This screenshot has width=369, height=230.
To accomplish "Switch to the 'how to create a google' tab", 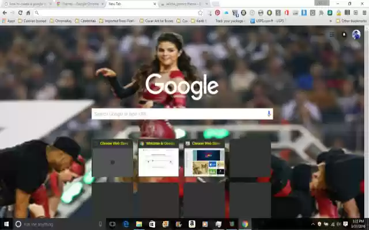I will [27, 4].
